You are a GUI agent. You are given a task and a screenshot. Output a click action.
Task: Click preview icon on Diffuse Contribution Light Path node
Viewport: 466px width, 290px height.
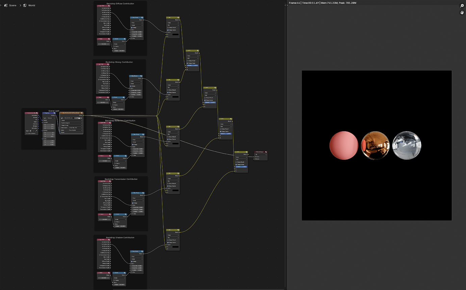click(109, 6)
